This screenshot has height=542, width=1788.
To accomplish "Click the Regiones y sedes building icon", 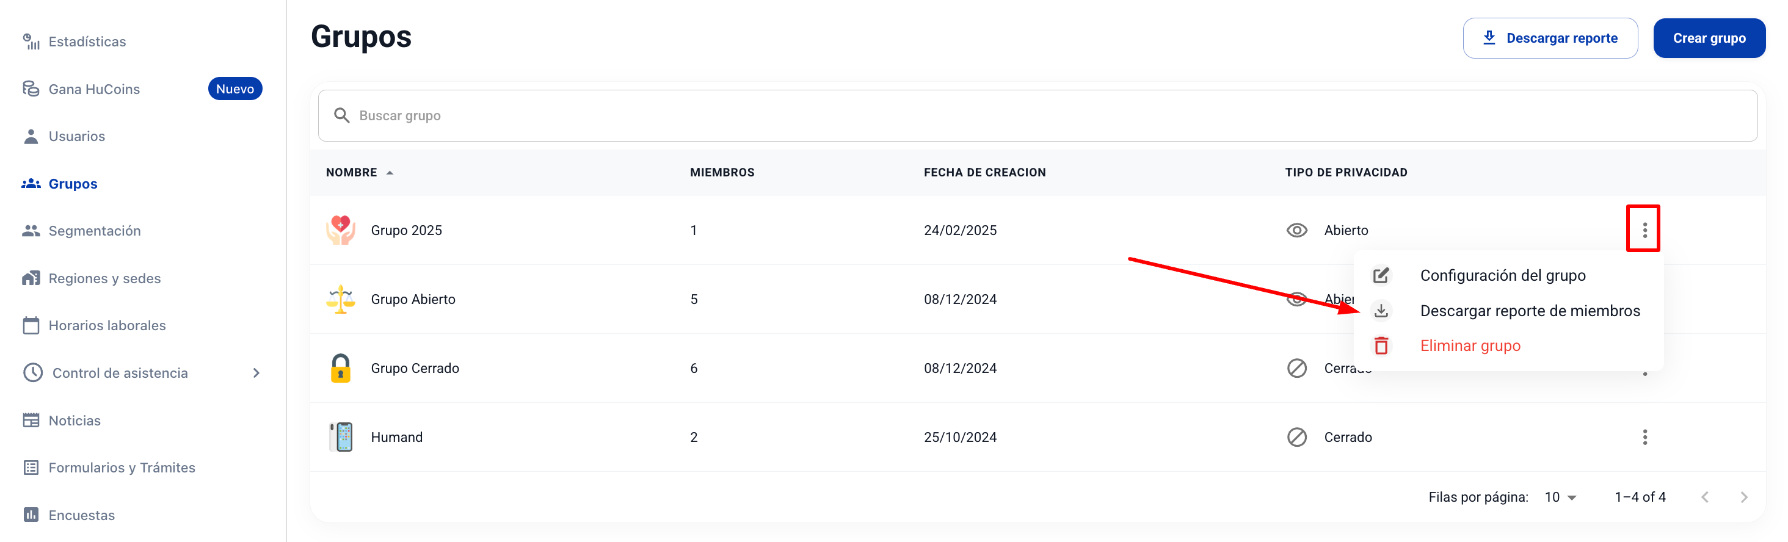I will point(31,278).
